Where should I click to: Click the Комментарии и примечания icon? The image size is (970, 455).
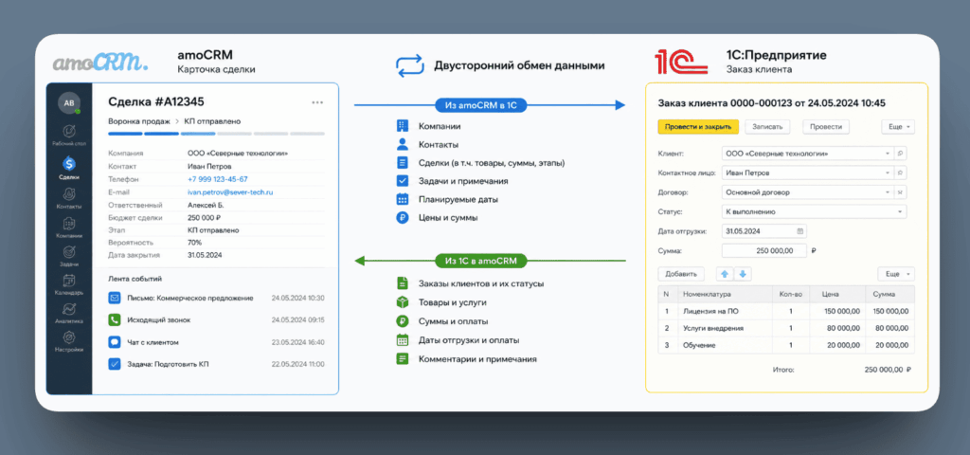click(x=403, y=358)
